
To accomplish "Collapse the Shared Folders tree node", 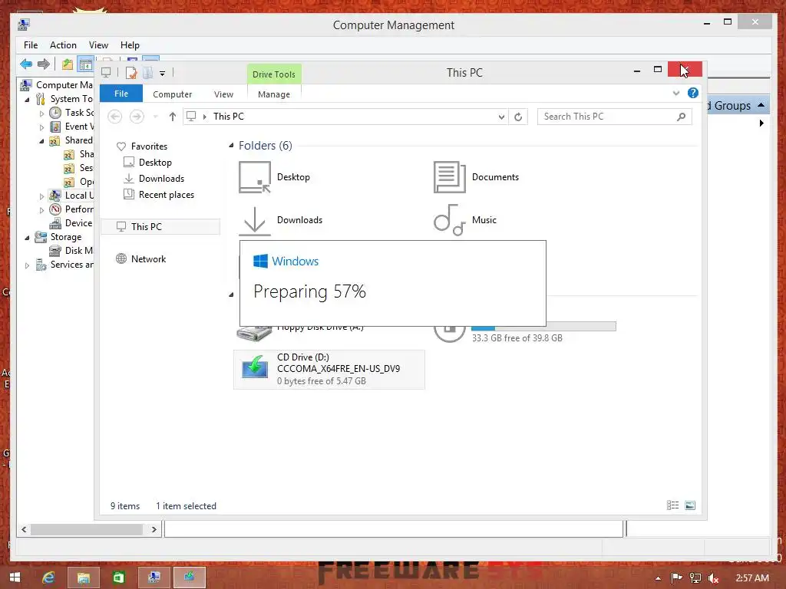I will (x=41, y=141).
